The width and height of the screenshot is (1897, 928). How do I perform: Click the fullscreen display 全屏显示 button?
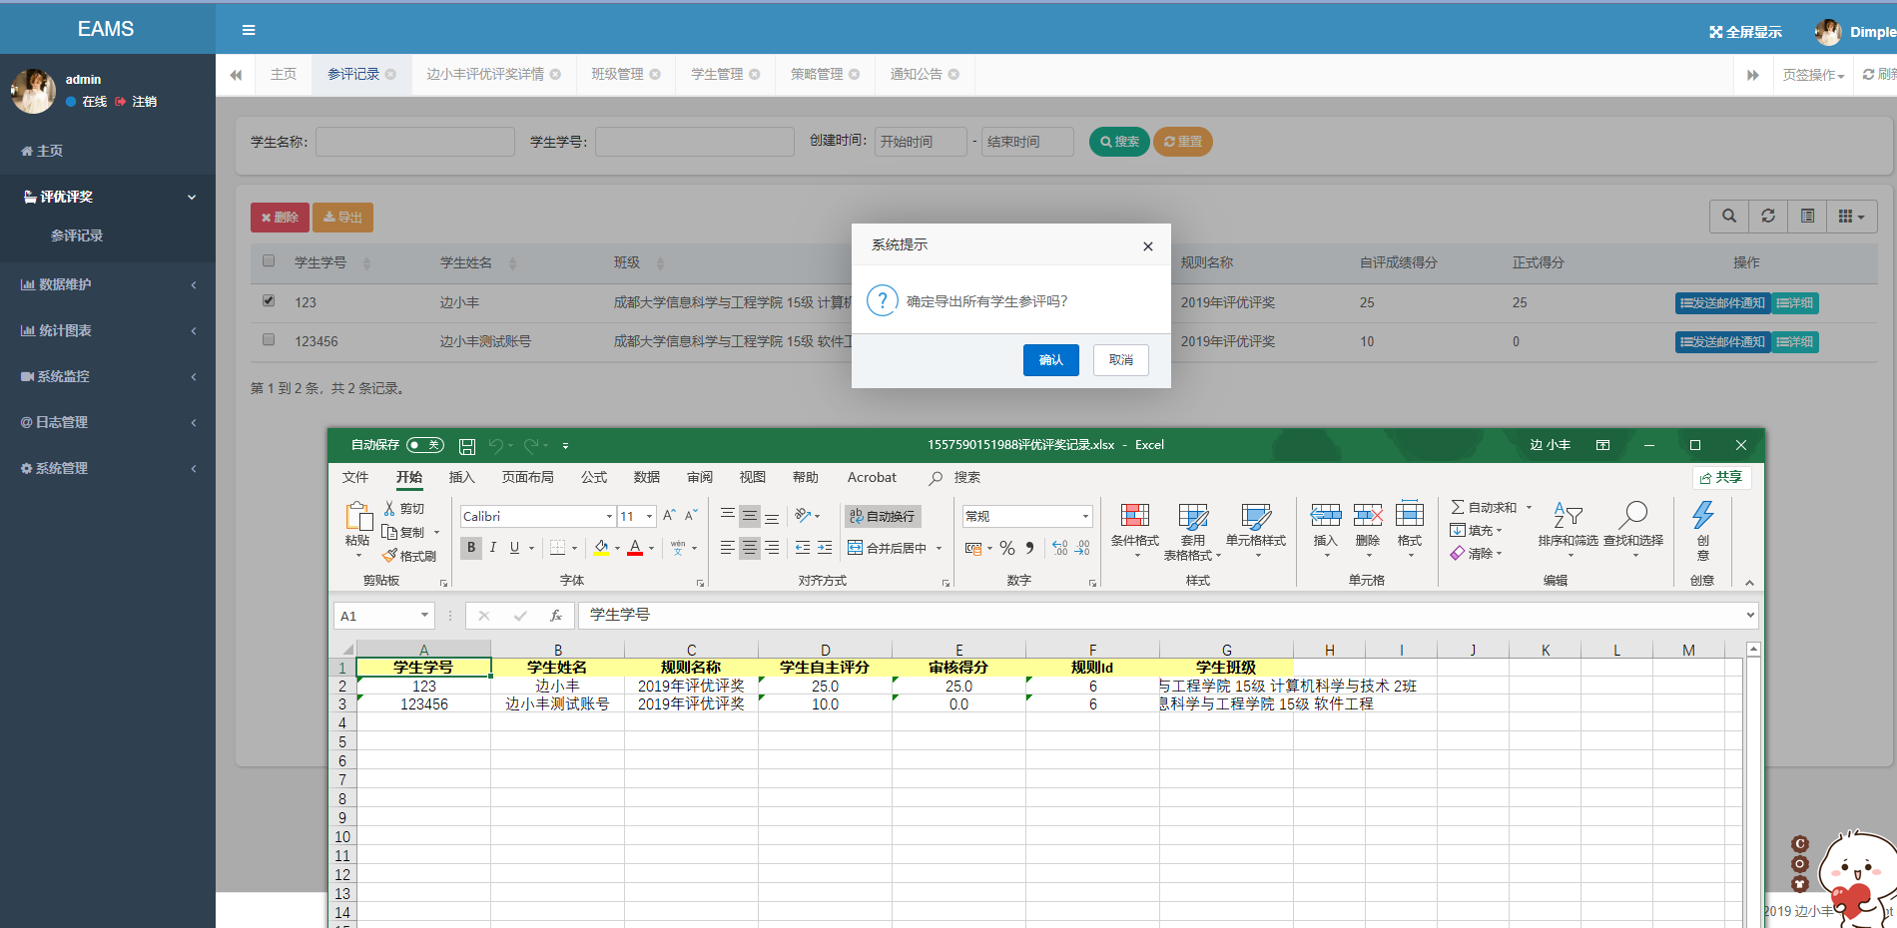tap(1745, 32)
